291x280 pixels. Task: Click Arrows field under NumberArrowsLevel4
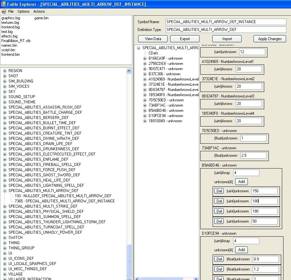[x=249, y=121]
